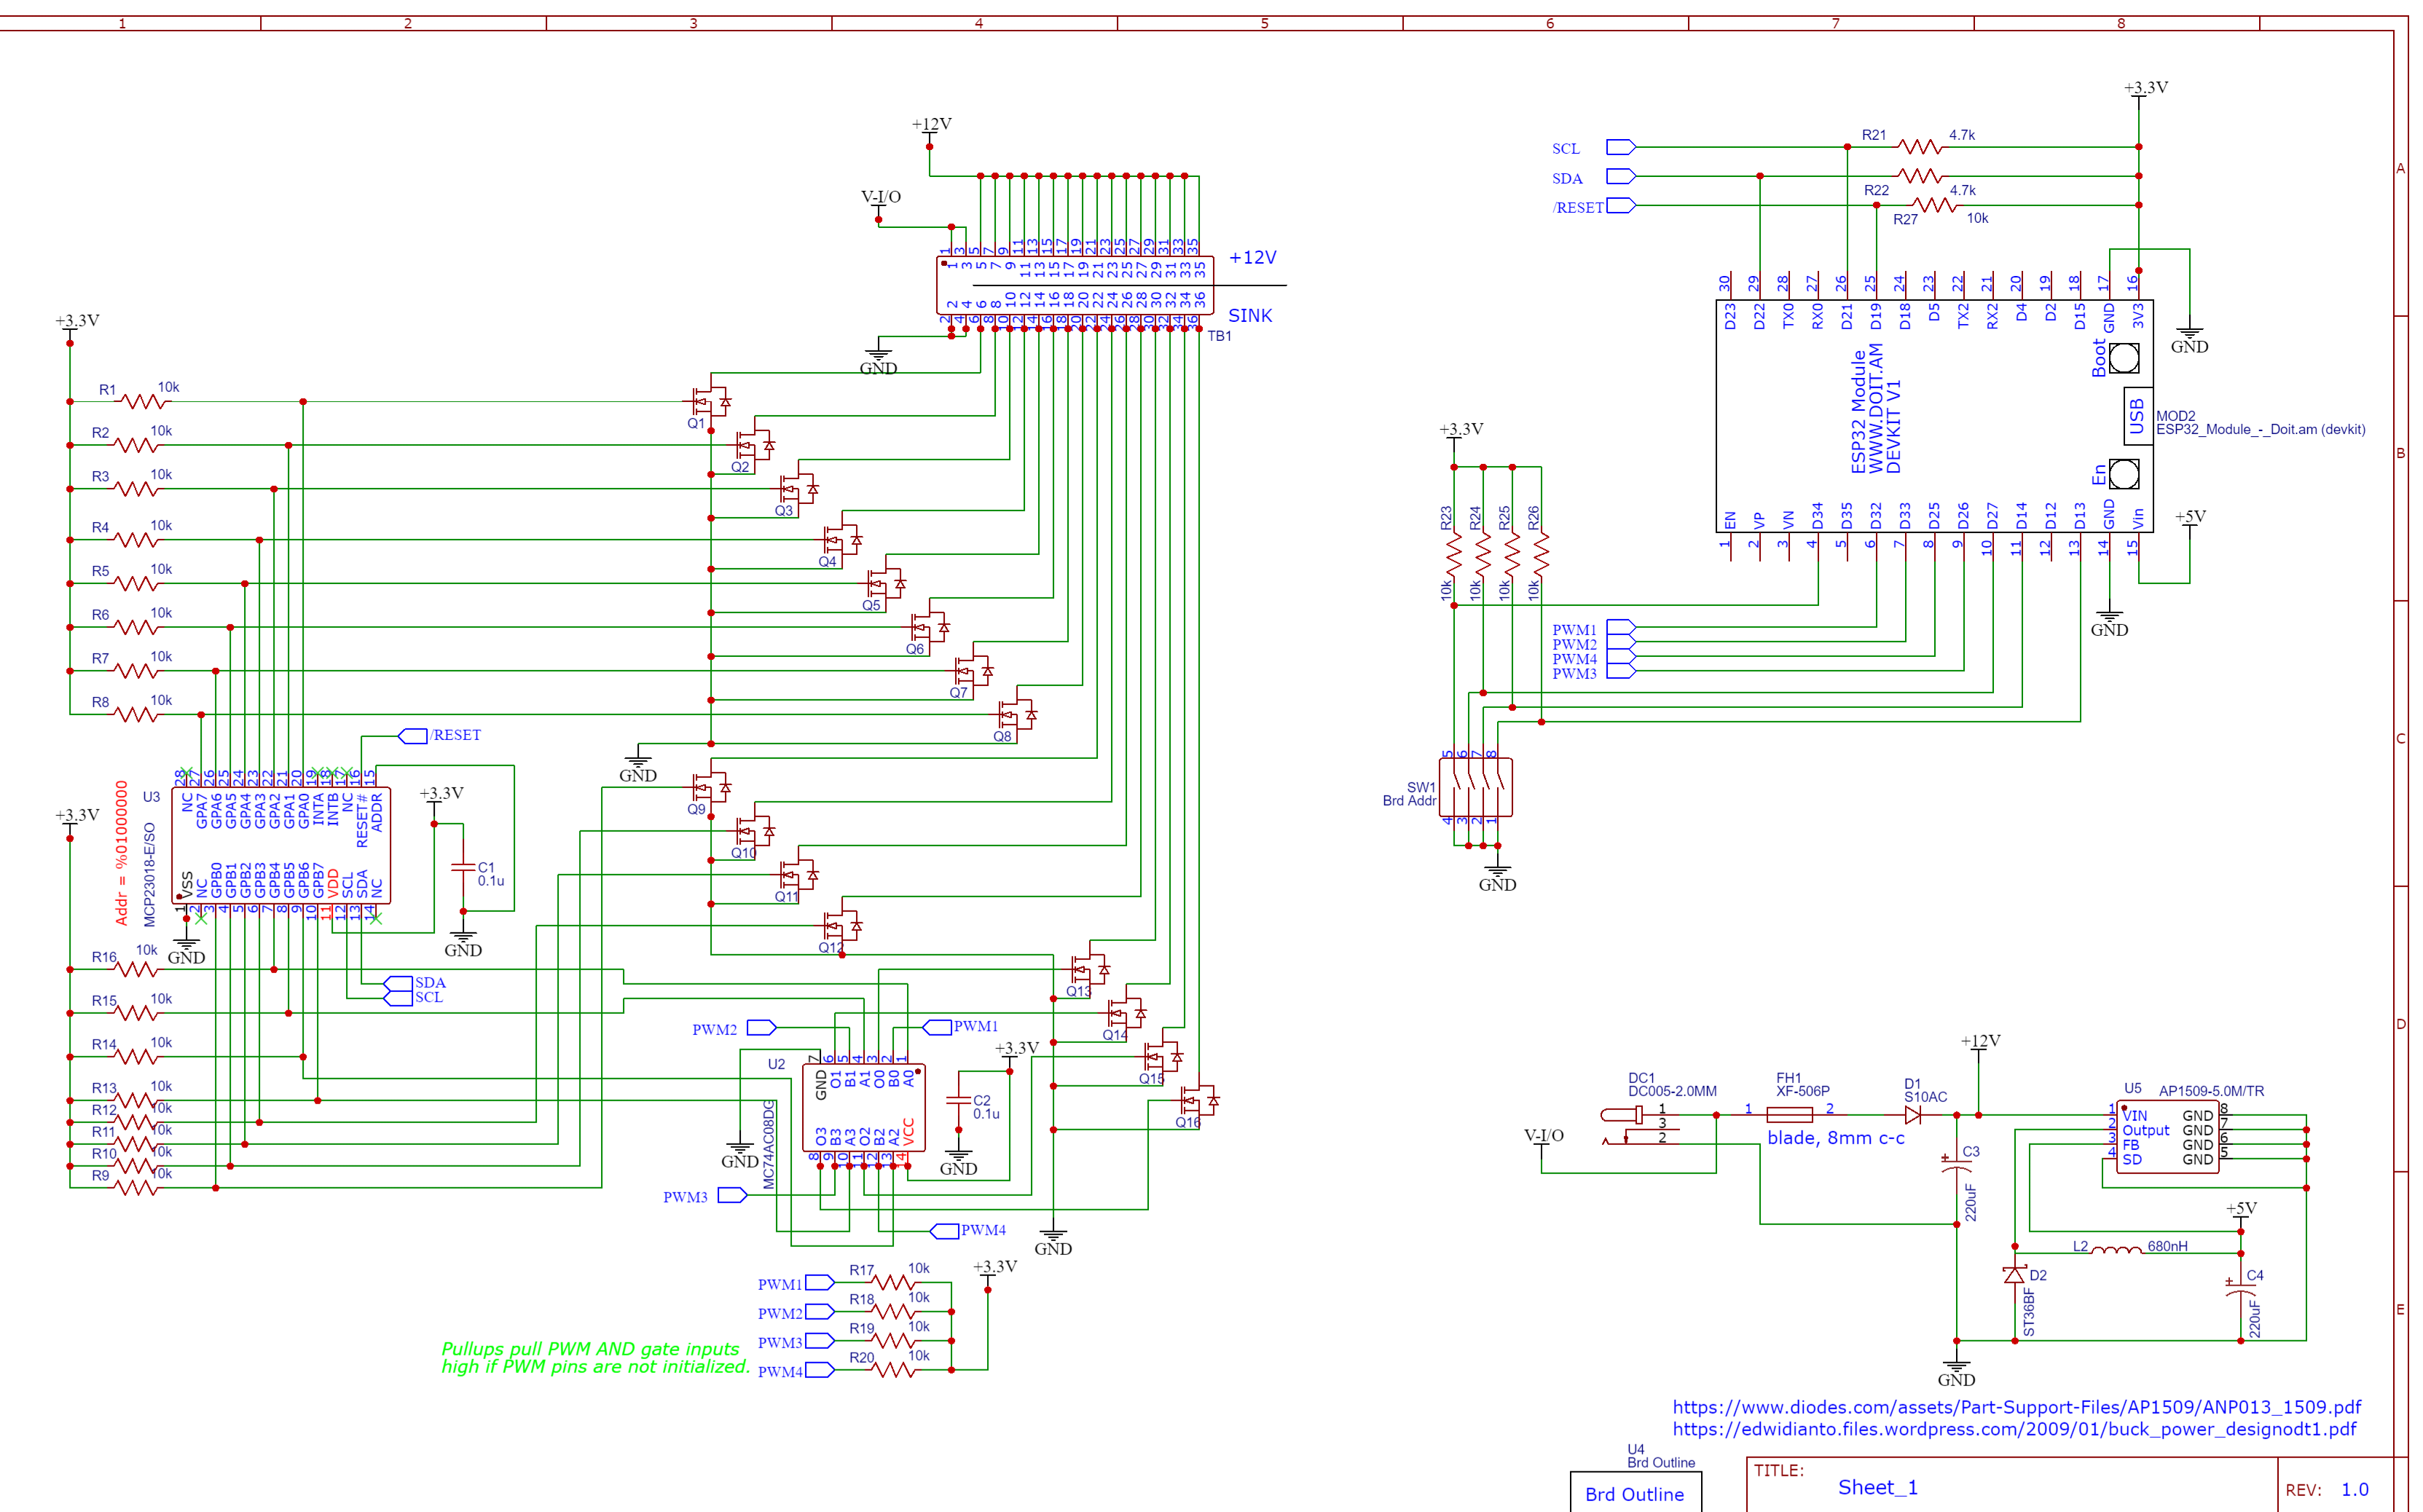Select the TB1 designator label
The height and width of the screenshot is (1512, 2423).
(1219, 336)
